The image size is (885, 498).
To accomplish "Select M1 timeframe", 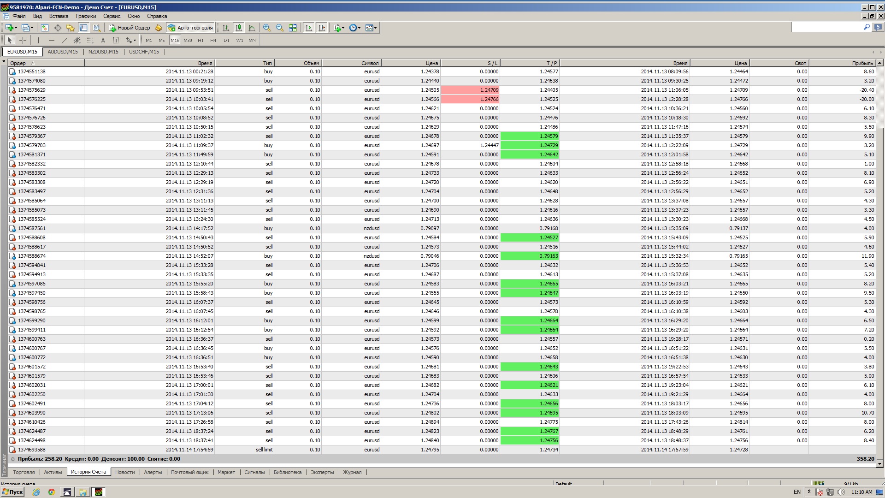I will click(149, 40).
